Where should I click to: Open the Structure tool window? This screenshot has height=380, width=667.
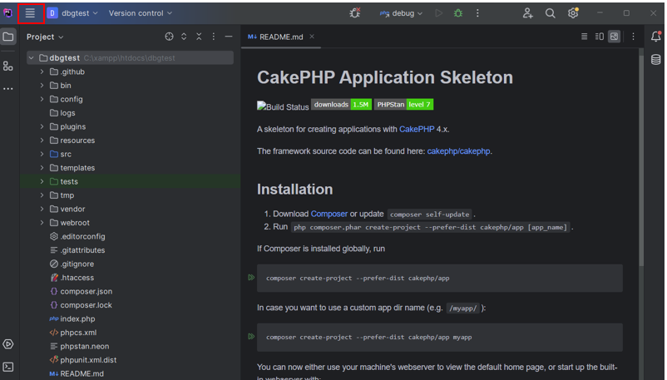pos(8,66)
